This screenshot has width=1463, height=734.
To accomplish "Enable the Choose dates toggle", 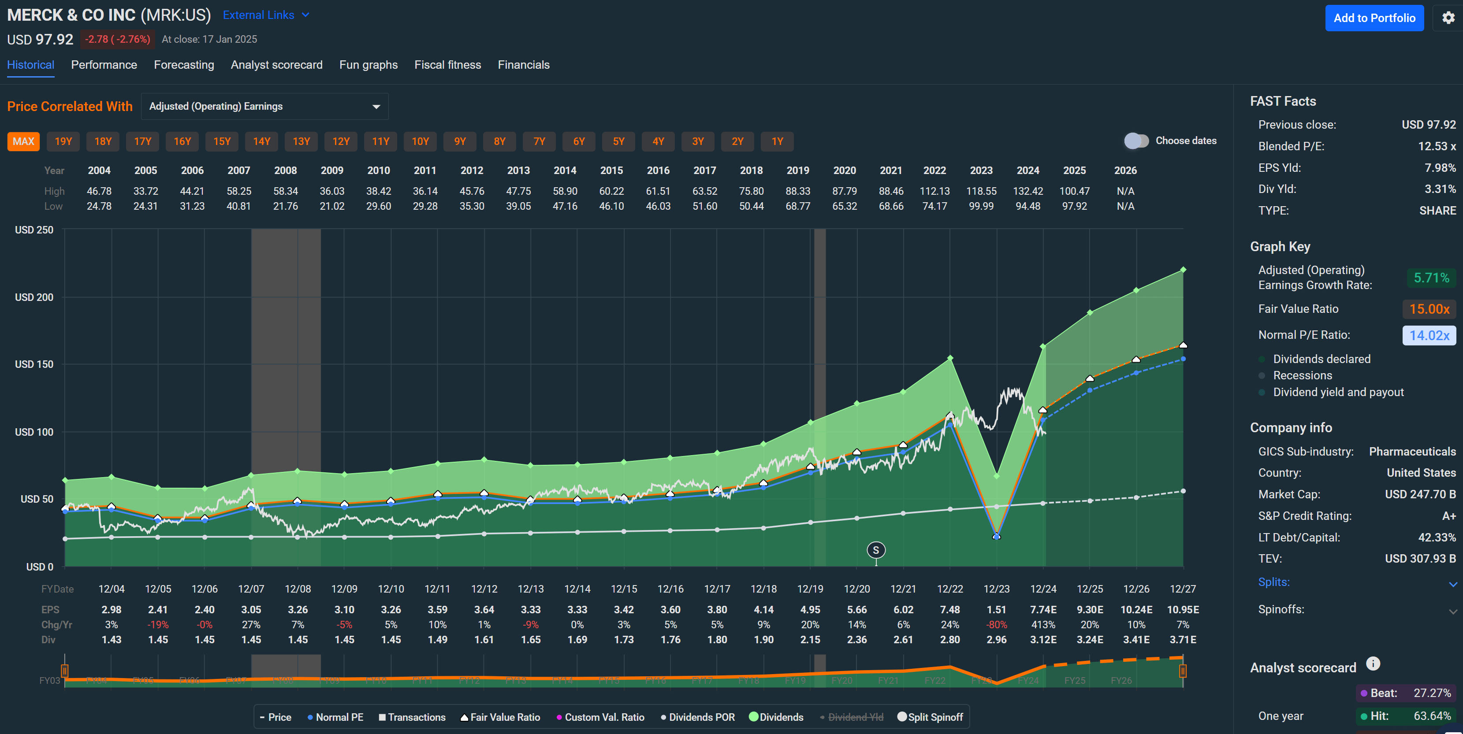I will [1137, 140].
